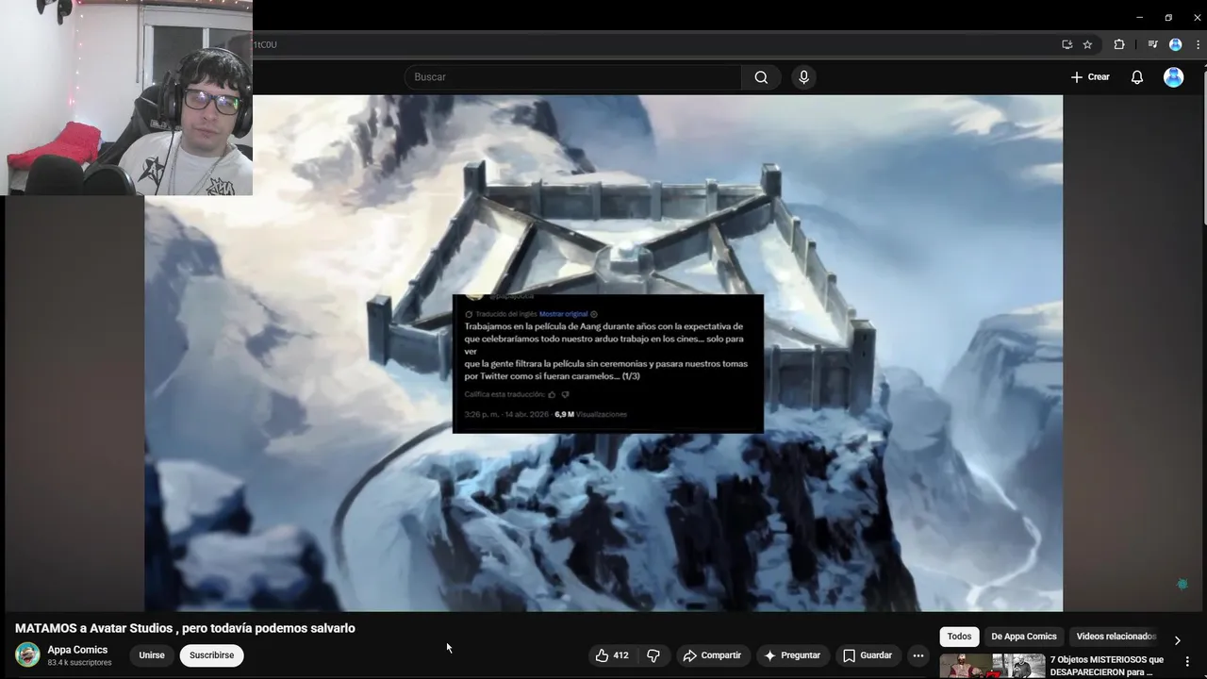Install app icon in address bar
Viewport: 1207px width, 679px height.
(x=1067, y=44)
